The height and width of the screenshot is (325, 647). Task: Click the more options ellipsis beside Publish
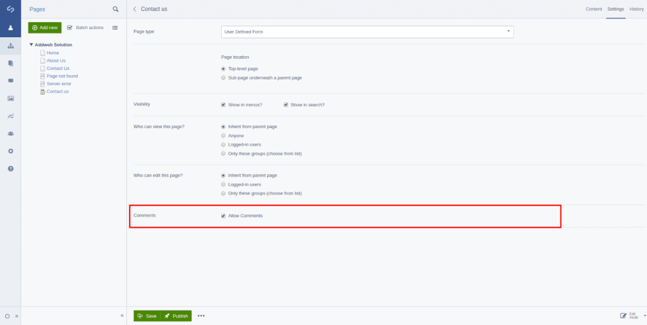point(201,316)
